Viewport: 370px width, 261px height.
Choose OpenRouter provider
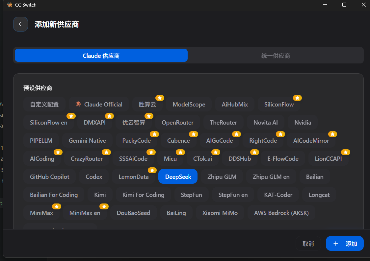pyautogui.click(x=177, y=123)
